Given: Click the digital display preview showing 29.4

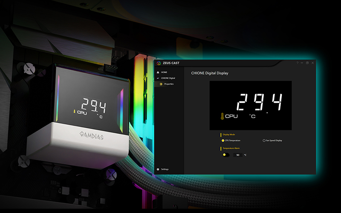Looking at the screenshot, I should point(251,105).
